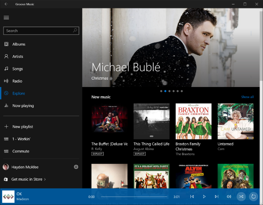Screen dimensions: 263x205
Task: Go to Now playing
Action: (x=41, y=106)
